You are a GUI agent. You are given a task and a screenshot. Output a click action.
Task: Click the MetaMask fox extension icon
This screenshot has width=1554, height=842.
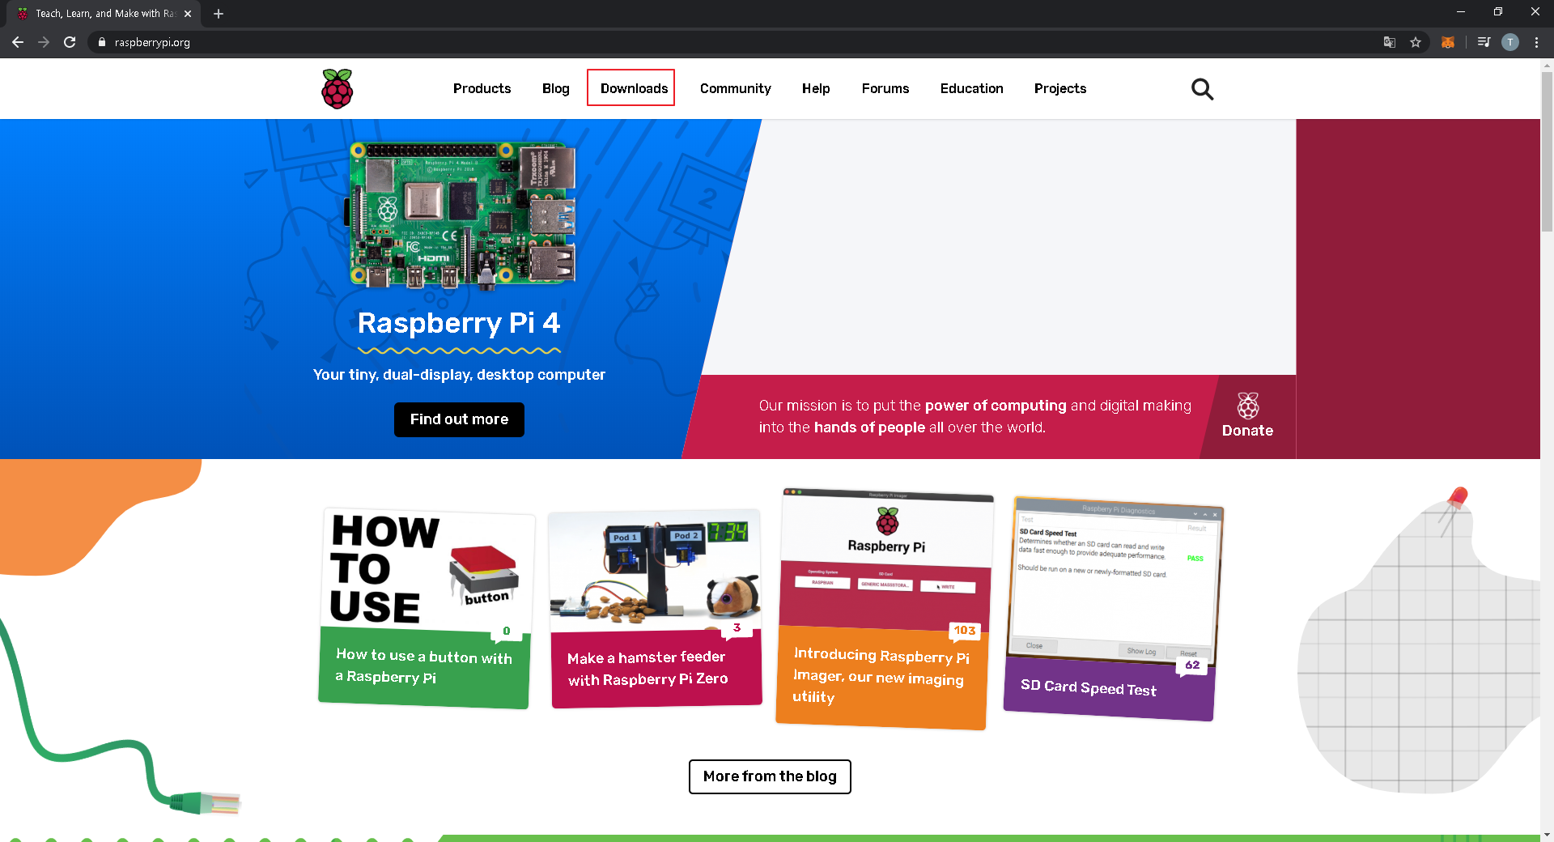(x=1448, y=42)
